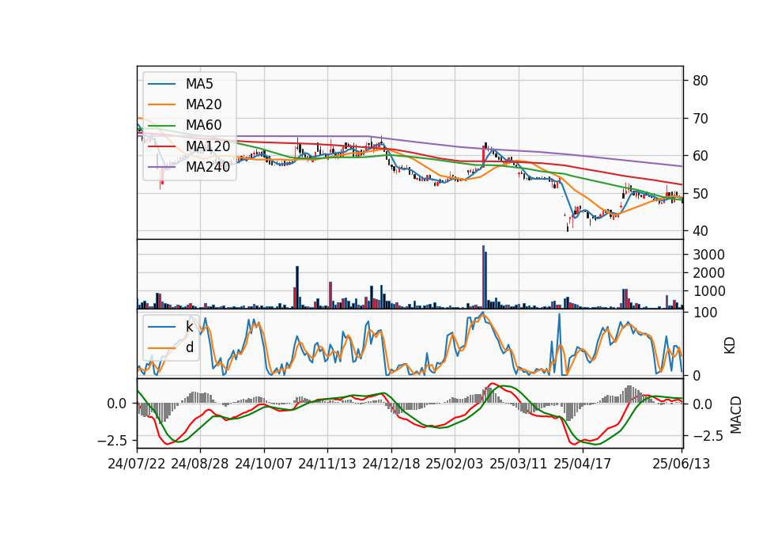Image resolution: width=759 pixels, height=546 pixels.
Task: Click the 25/03/11 date axis label
Action: 519,464
